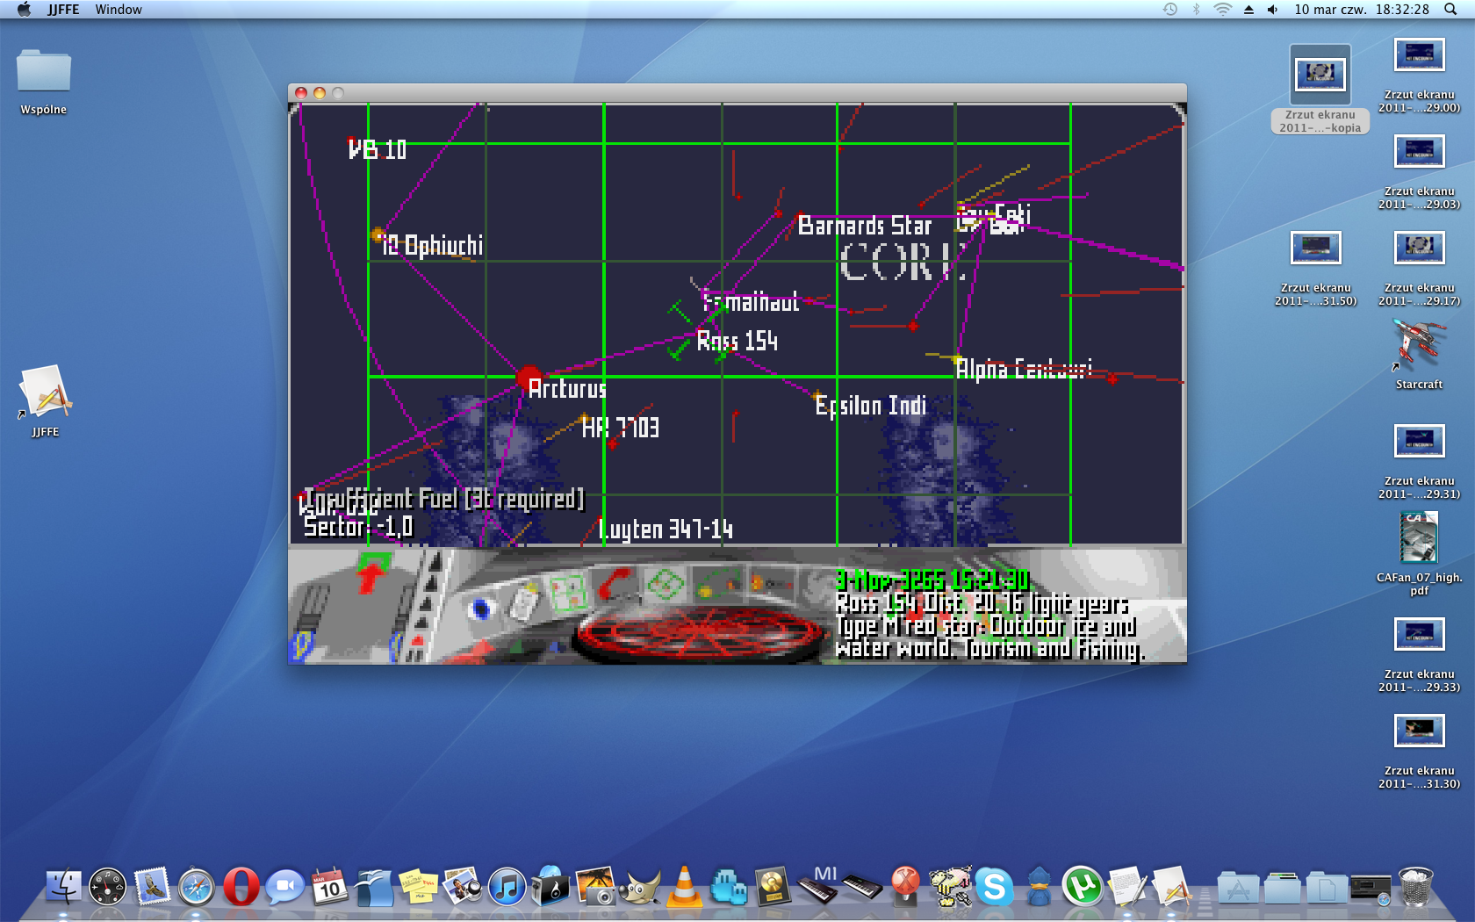
Task: Open uTorrent from the Dock
Action: [x=1083, y=887]
